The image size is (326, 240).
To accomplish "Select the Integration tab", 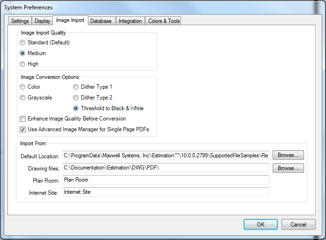I will point(130,21).
